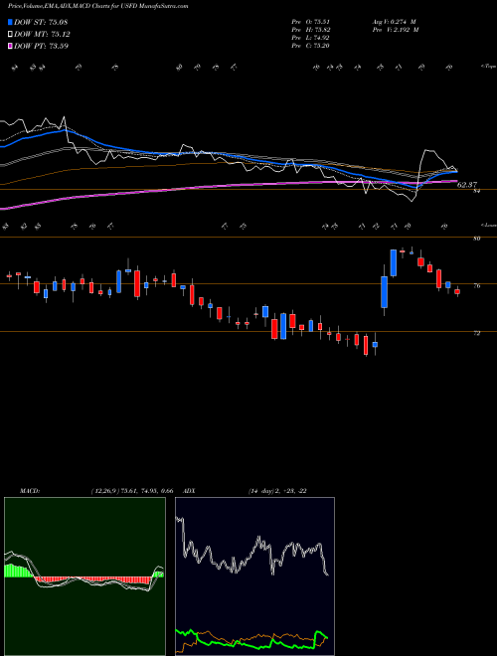Click the 'Avg V: 0.274 M' volume text
Image resolution: width=497 pixels, height=656 pixels.
pyautogui.click(x=394, y=22)
